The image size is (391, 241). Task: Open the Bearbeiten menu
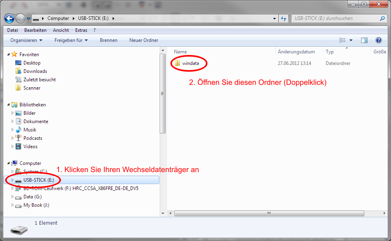[35, 30]
